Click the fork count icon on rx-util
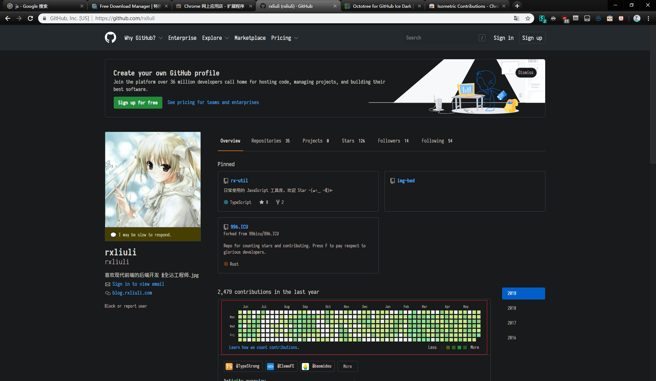This screenshot has width=656, height=381. (278, 202)
